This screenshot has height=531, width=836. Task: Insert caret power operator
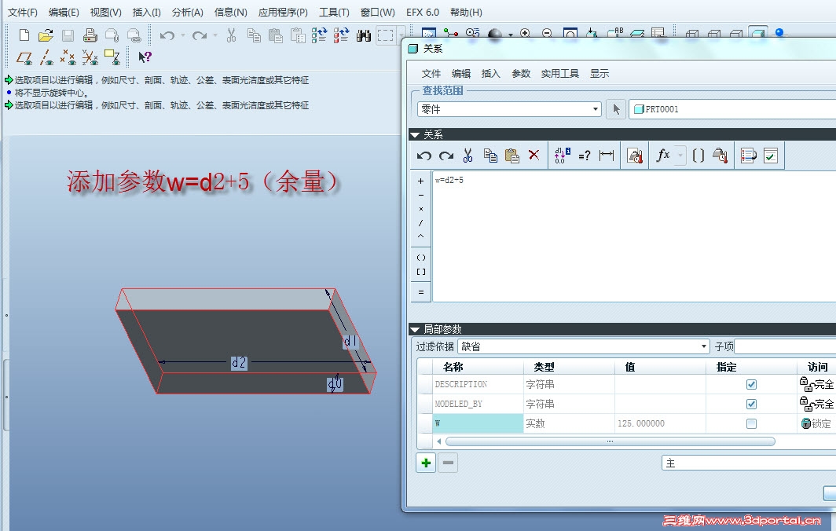pos(420,236)
